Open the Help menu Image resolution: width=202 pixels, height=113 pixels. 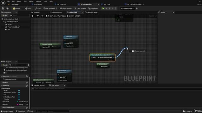point(51,1)
